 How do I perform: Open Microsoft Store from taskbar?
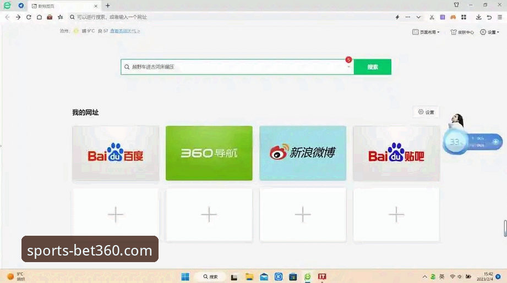pyautogui.click(x=293, y=276)
